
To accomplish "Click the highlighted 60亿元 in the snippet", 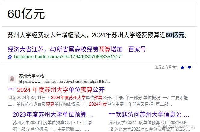I will tap(175, 35).
